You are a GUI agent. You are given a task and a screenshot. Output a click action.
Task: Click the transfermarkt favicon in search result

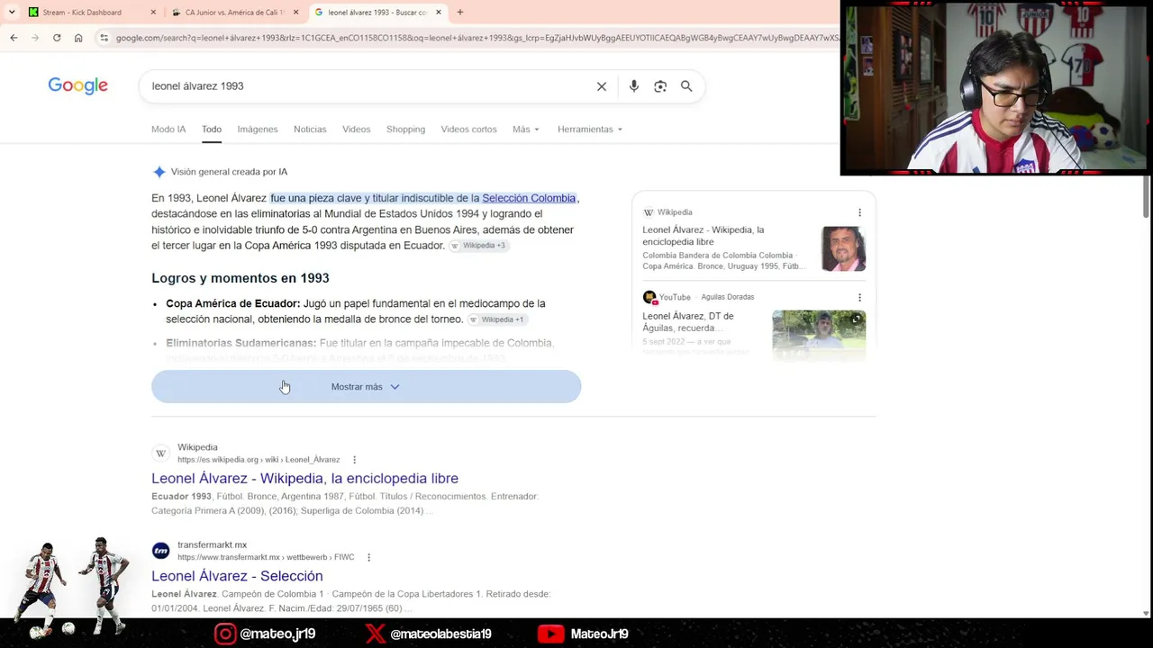click(160, 551)
